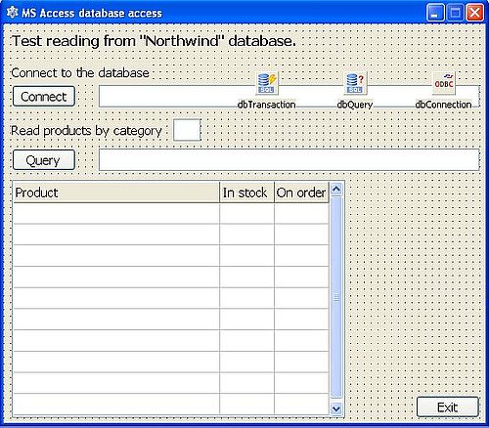Click the category number input box
The width and height of the screenshot is (489, 428).
click(x=187, y=130)
